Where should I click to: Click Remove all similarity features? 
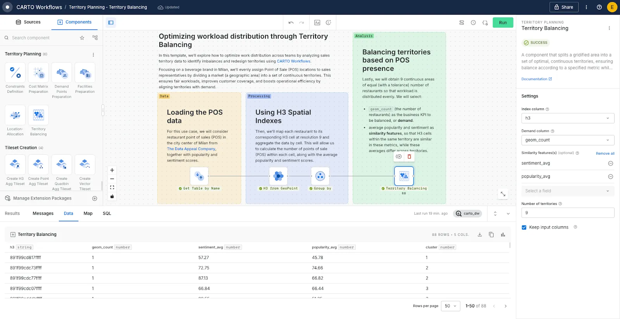pos(605,154)
